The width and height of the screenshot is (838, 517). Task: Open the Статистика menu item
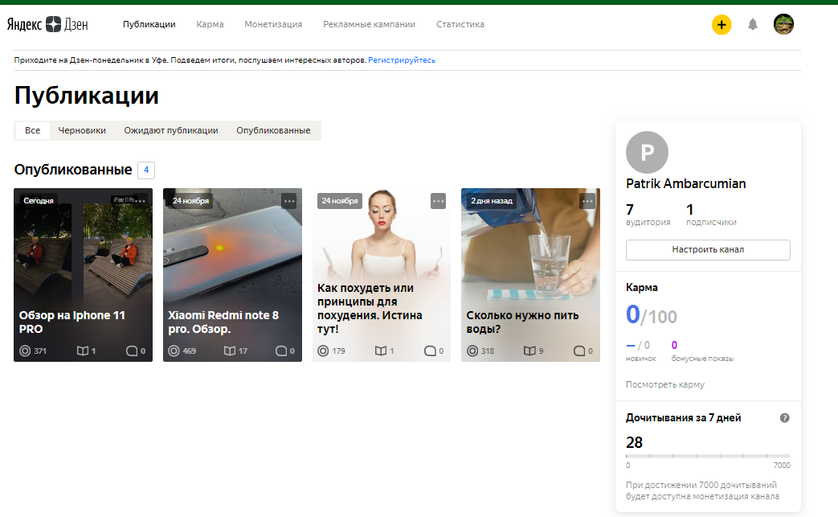460,24
